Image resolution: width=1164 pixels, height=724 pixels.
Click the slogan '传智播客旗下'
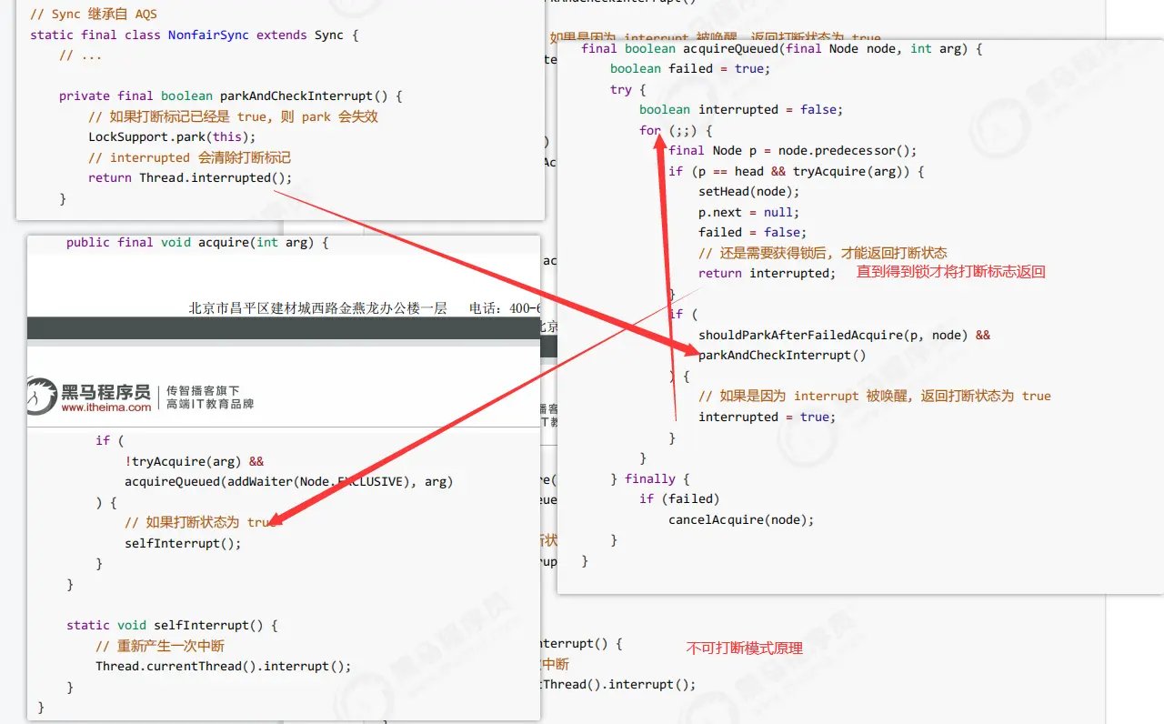click(x=203, y=389)
